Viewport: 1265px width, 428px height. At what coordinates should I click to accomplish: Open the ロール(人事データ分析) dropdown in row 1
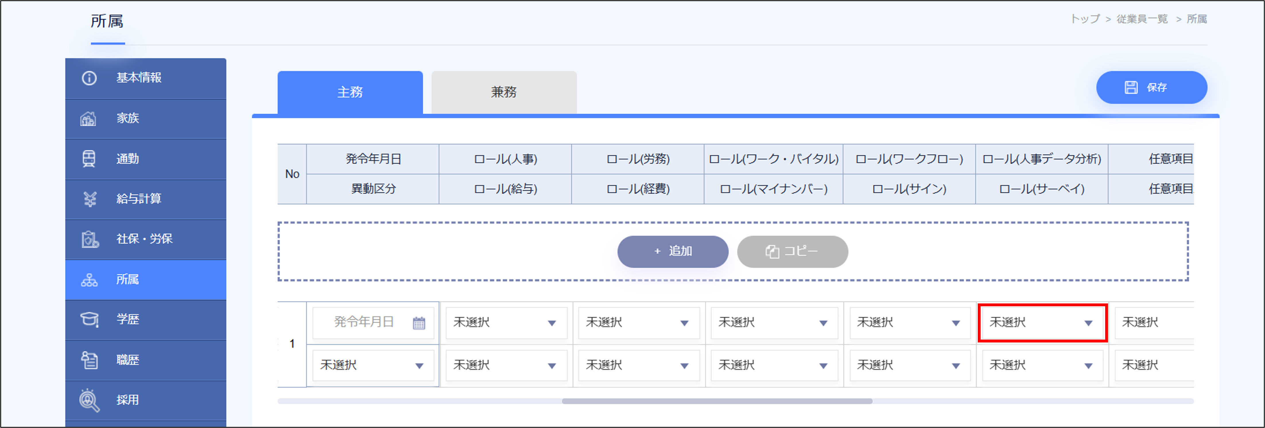click(1043, 323)
